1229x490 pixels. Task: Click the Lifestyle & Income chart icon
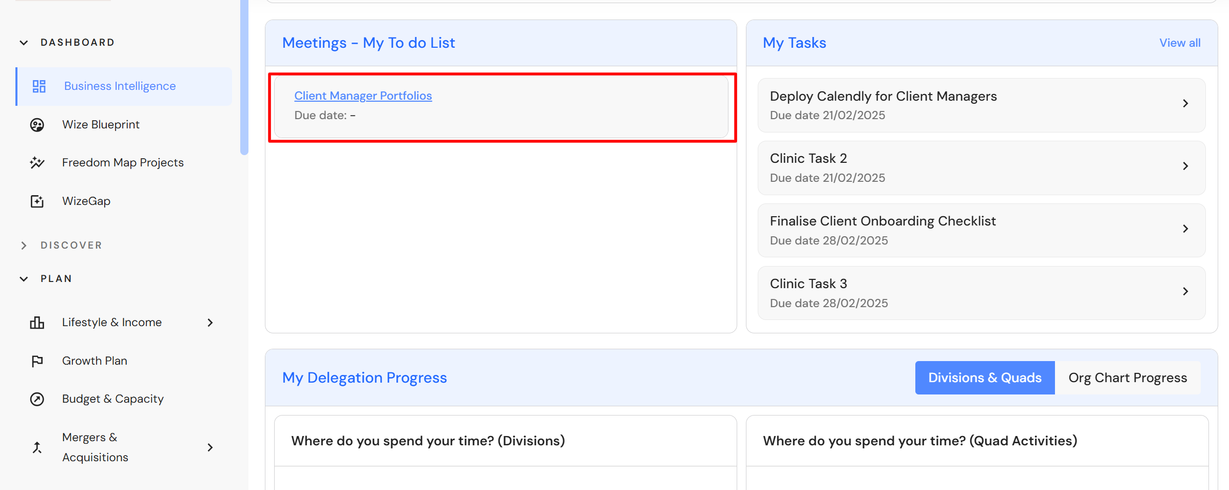(37, 323)
